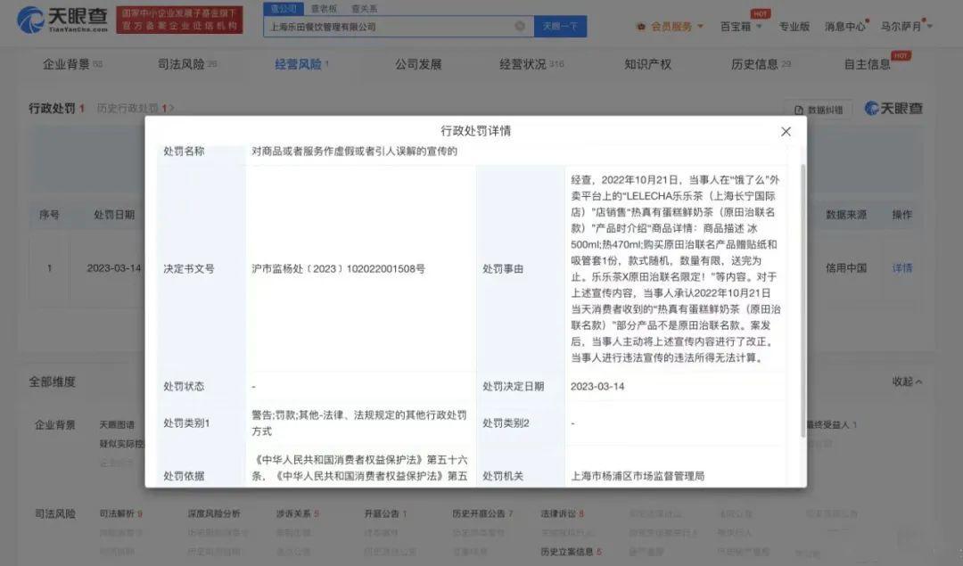
Task: Click the 处罚决定日期 value 2023-03-14 in the dialog
Action: pyautogui.click(x=597, y=386)
